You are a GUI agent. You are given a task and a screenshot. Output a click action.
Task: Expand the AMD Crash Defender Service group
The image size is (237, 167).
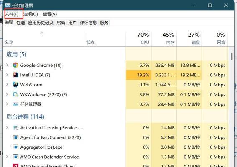tap(7, 157)
